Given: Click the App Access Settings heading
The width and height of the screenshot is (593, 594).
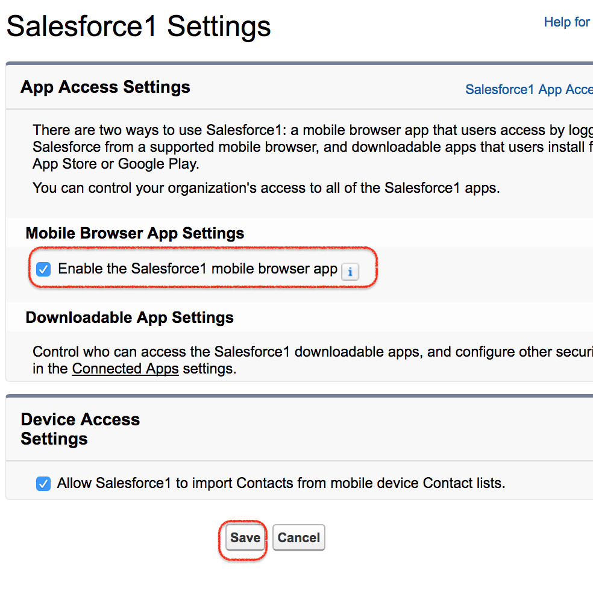Looking at the screenshot, I should coord(105,87).
